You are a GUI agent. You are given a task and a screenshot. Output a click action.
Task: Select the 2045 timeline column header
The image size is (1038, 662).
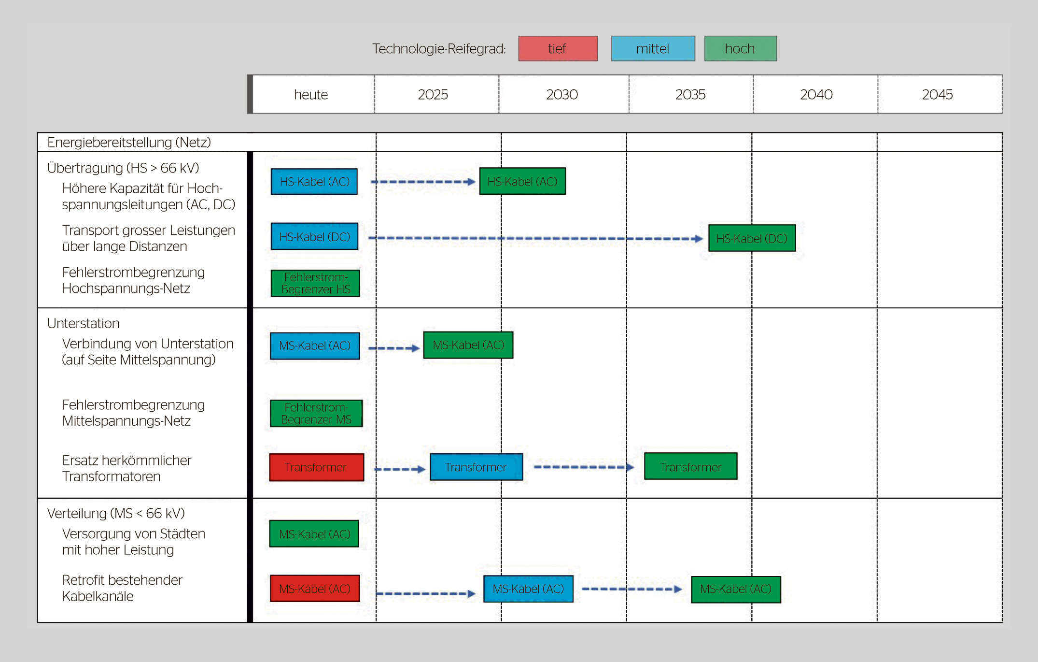tap(938, 95)
